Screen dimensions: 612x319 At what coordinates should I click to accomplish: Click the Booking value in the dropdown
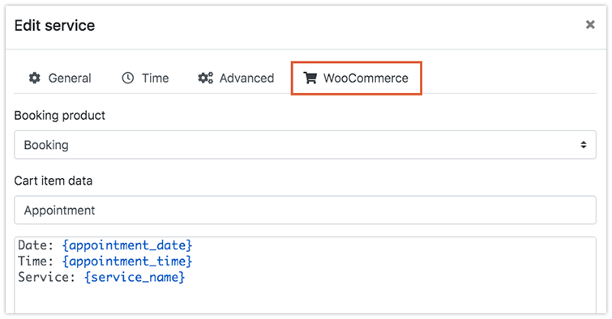pos(46,145)
